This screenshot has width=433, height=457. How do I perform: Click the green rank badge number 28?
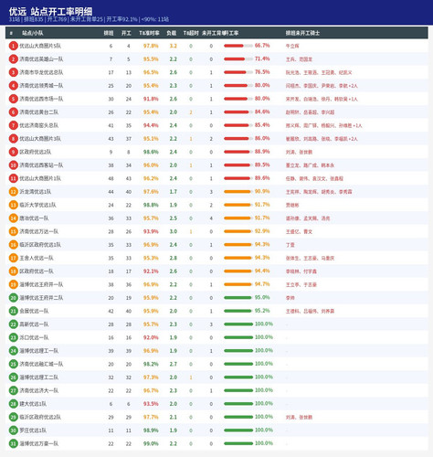pyautogui.click(x=13, y=404)
